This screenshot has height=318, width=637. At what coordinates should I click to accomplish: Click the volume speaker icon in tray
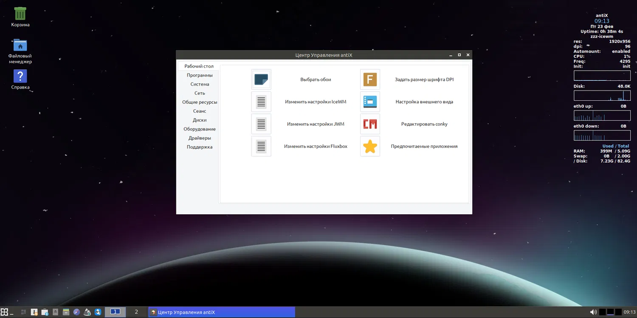(x=593, y=312)
